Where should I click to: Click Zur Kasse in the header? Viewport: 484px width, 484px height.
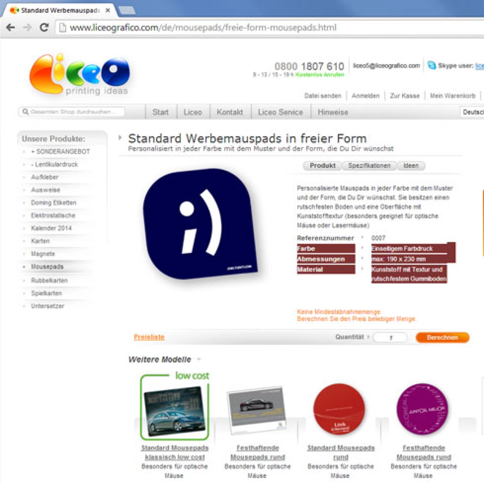pos(405,96)
